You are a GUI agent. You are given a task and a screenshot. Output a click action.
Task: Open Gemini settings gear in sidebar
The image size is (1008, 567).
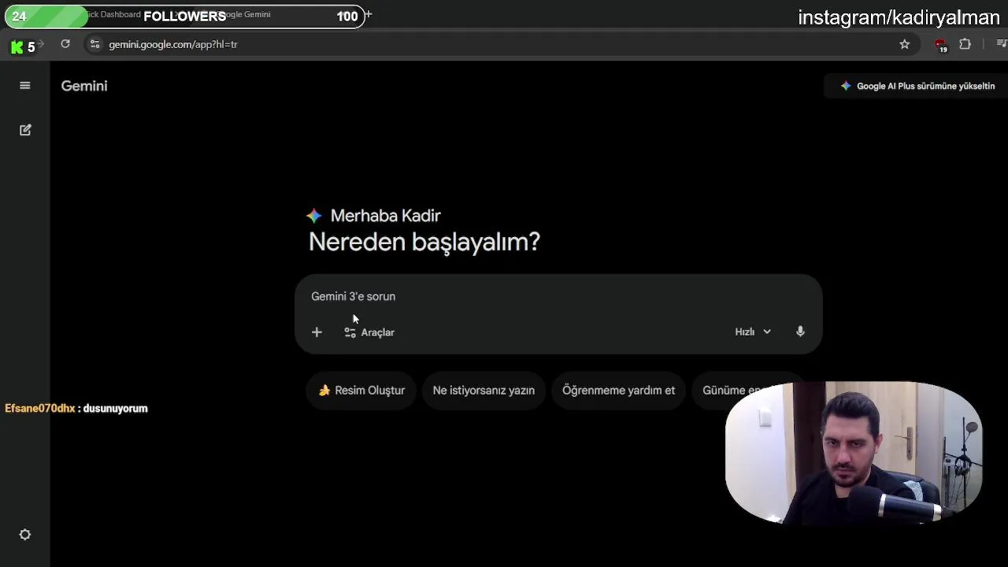point(25,535)
